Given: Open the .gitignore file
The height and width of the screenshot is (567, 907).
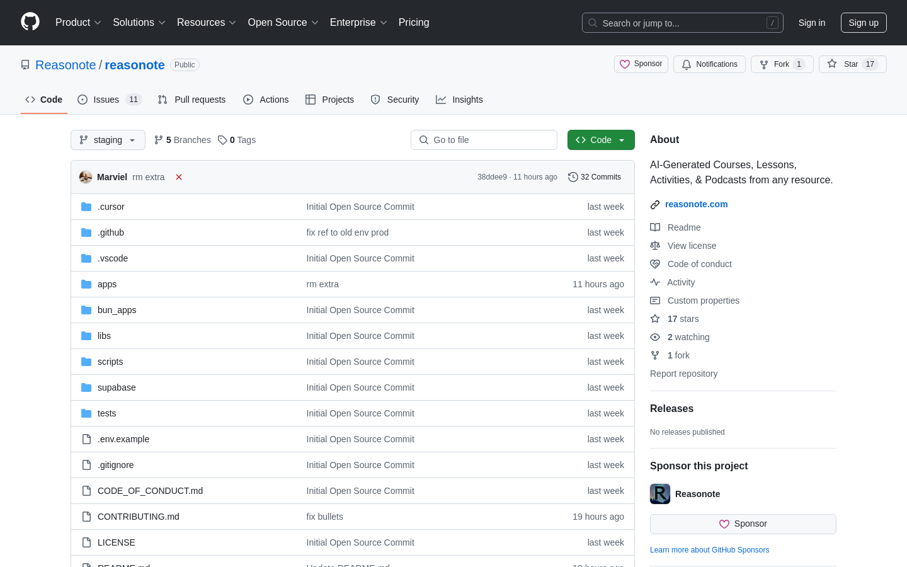Looking at the screenshot, I should pyautogui.click(x=116, y=465).
